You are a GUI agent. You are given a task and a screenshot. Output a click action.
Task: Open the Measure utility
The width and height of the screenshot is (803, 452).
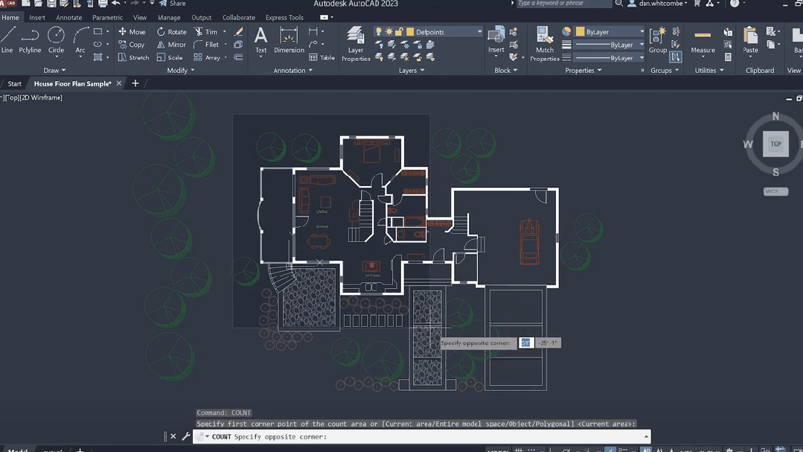click(703, 39)
